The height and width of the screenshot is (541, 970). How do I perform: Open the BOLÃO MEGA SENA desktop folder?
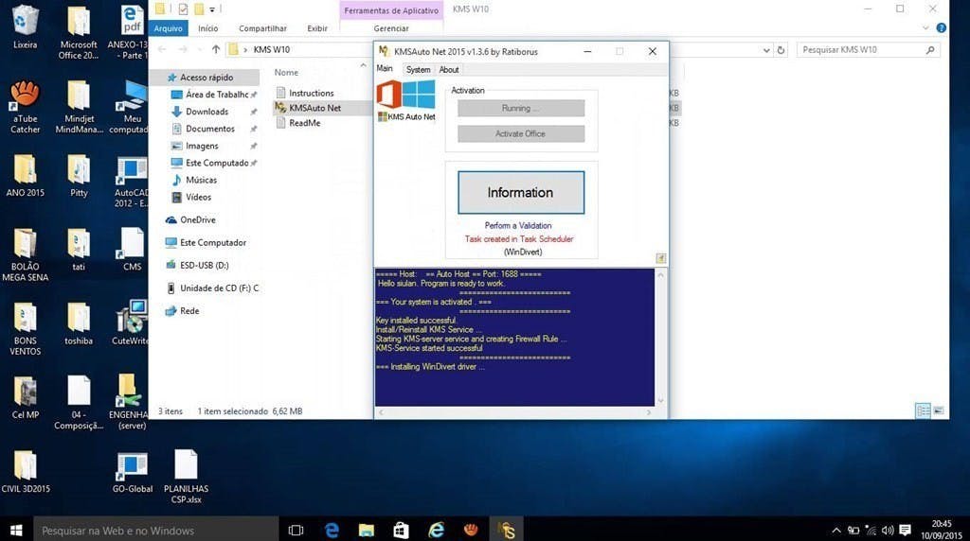click(x=25, y=254)
